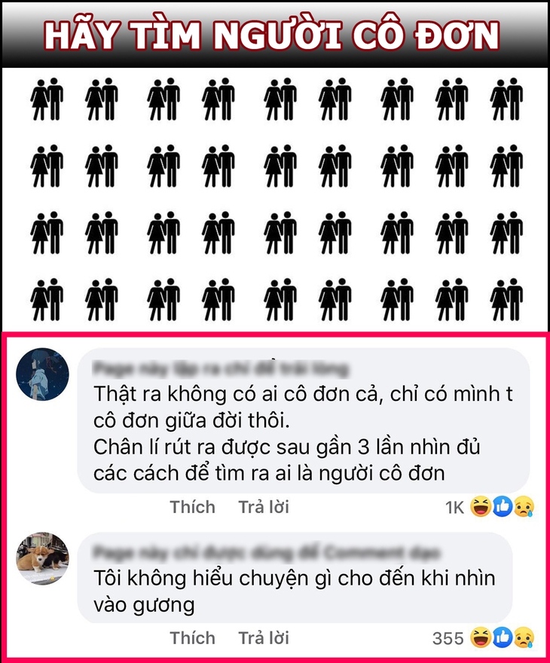
Task: Click Trả lời under the first comment
Action: pyautogui.click(x=264, y=507)
